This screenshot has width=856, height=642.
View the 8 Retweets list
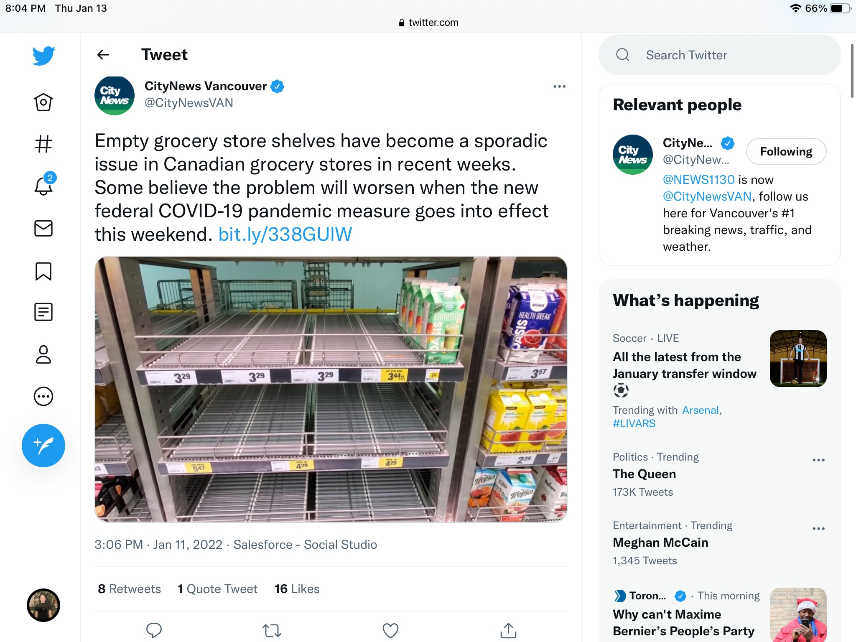(129, 589)
